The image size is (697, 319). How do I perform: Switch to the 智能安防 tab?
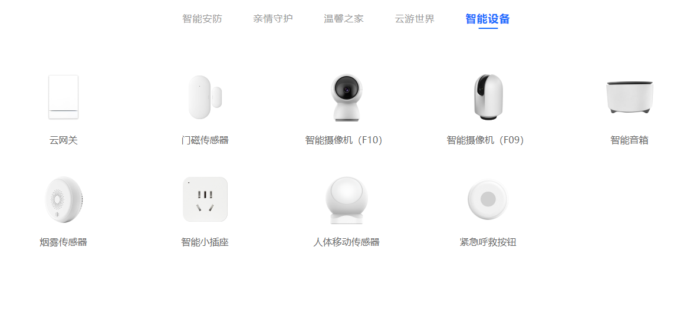[x=202, y=19]
